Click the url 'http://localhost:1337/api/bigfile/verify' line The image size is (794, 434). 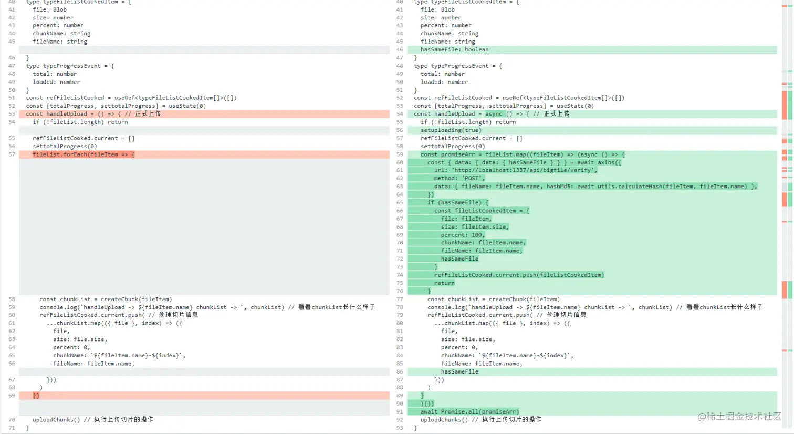(x=592, y=170)
